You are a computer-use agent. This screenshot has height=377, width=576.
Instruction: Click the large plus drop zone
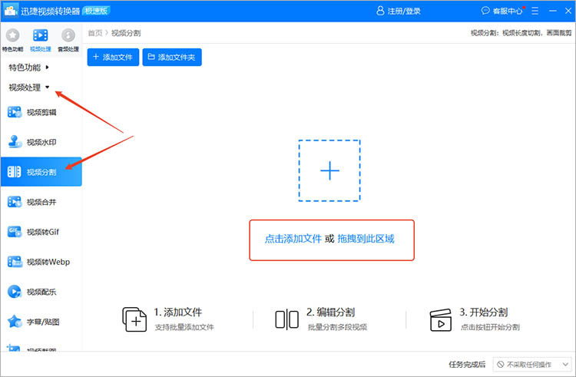pyautogui.click(x=329, y=170)
